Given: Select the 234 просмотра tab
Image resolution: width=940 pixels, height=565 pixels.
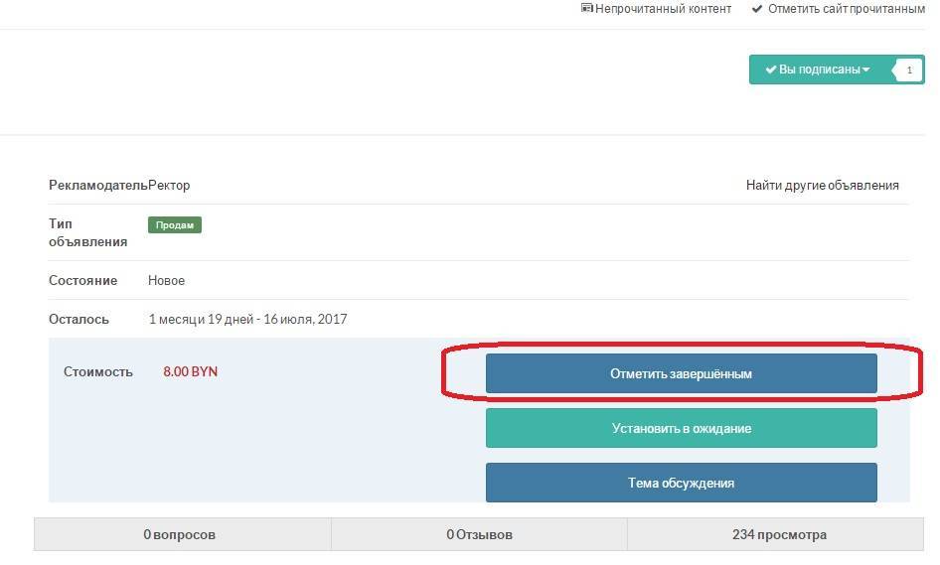Looking at the screenshot, I should (x=779, y=535).
